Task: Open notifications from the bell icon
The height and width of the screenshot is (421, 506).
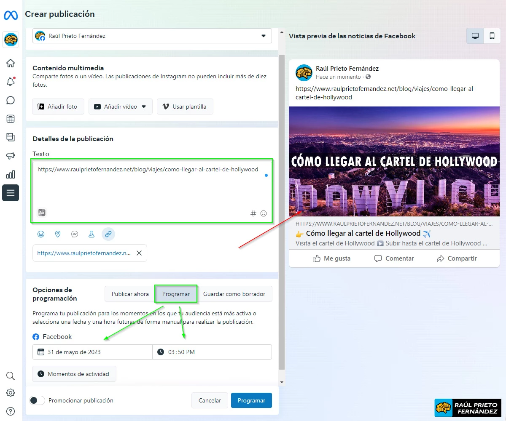Action: click(10, 81)
